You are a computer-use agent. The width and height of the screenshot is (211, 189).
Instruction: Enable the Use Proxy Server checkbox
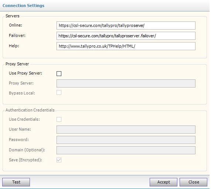coord(59,73)
